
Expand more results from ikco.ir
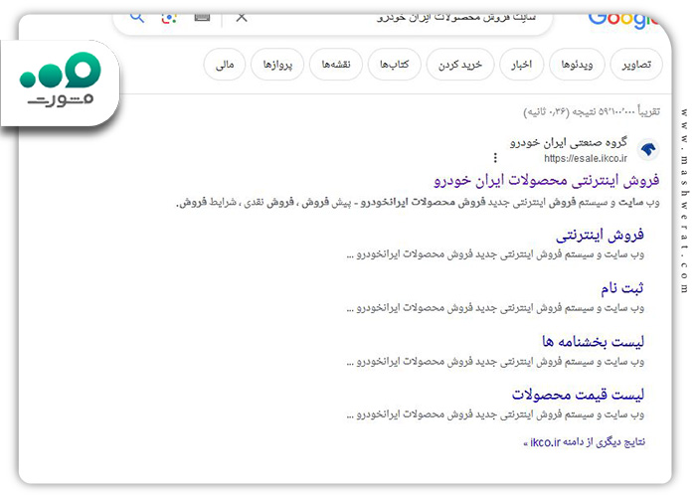tap(585, 442)
